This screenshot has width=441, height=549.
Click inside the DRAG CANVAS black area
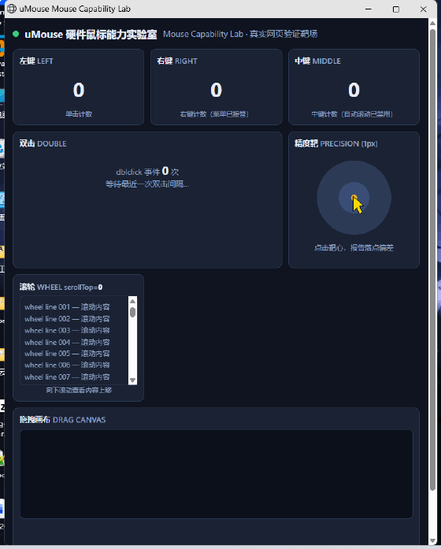pyautogui.click(x=217, y=474)
